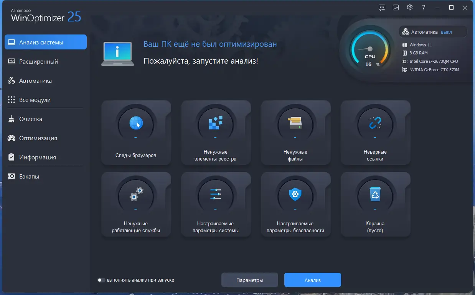Click the clipboard icon beside Информация
475x295 pixels.
[x=12, y=157]
